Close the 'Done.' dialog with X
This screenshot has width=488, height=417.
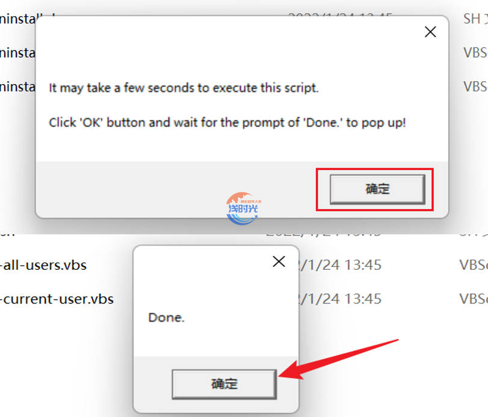[x=279, y=261]
